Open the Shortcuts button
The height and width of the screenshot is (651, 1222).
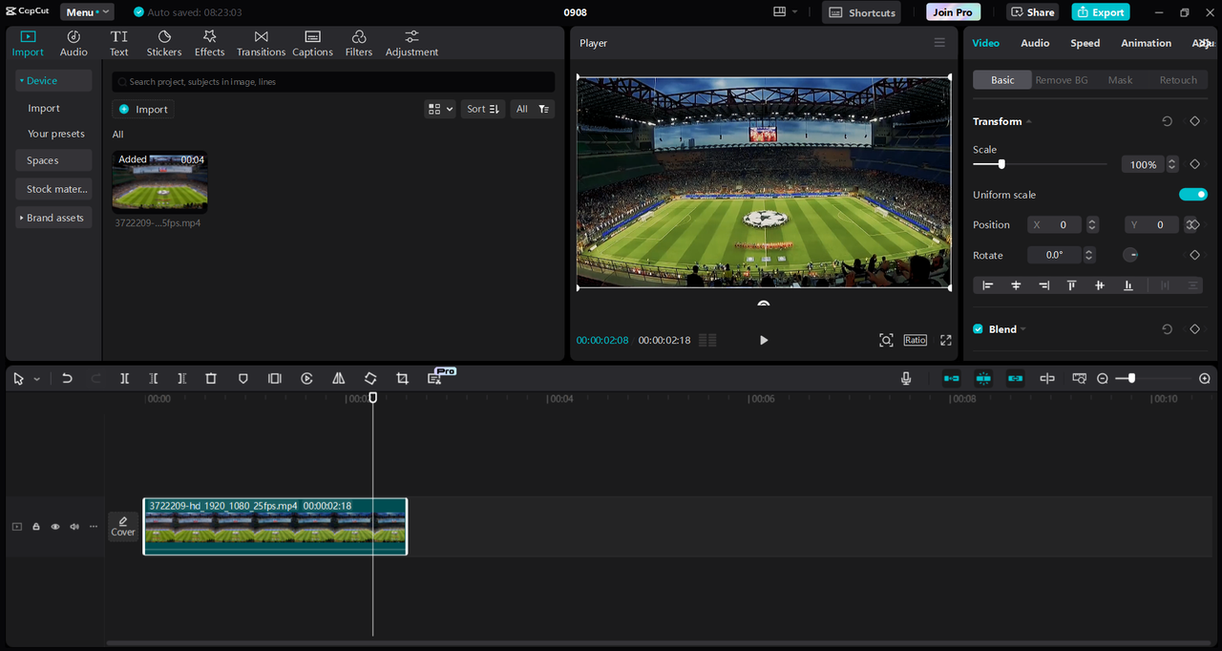click(861, 12)
